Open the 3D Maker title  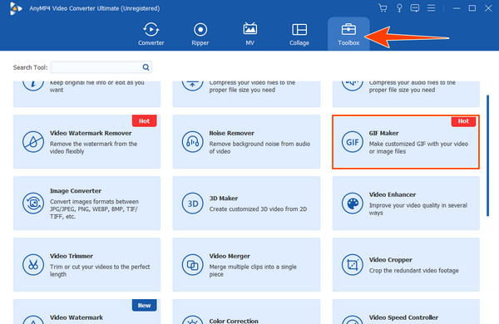coord(224,199)
